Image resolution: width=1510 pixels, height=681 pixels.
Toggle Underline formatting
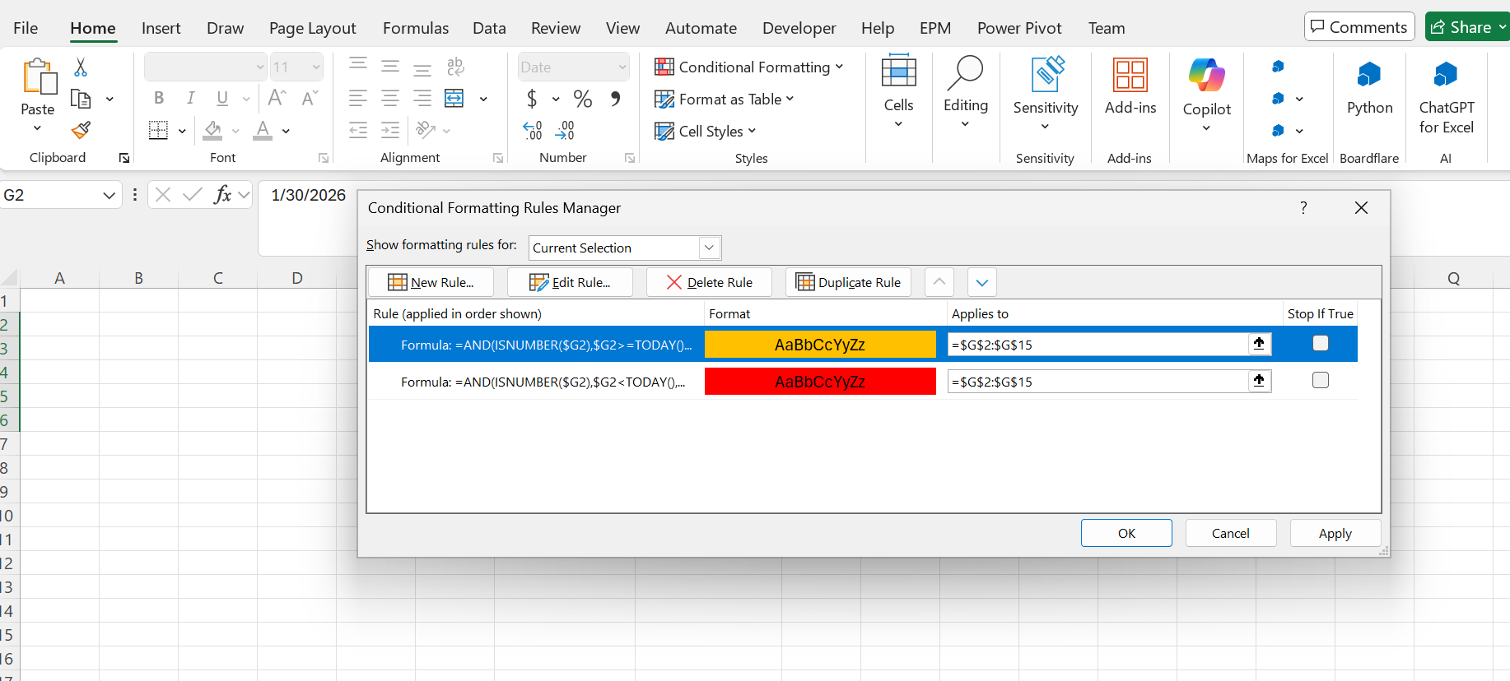point(222,99)
